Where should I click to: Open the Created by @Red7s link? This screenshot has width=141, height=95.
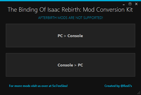pos(118,86)
